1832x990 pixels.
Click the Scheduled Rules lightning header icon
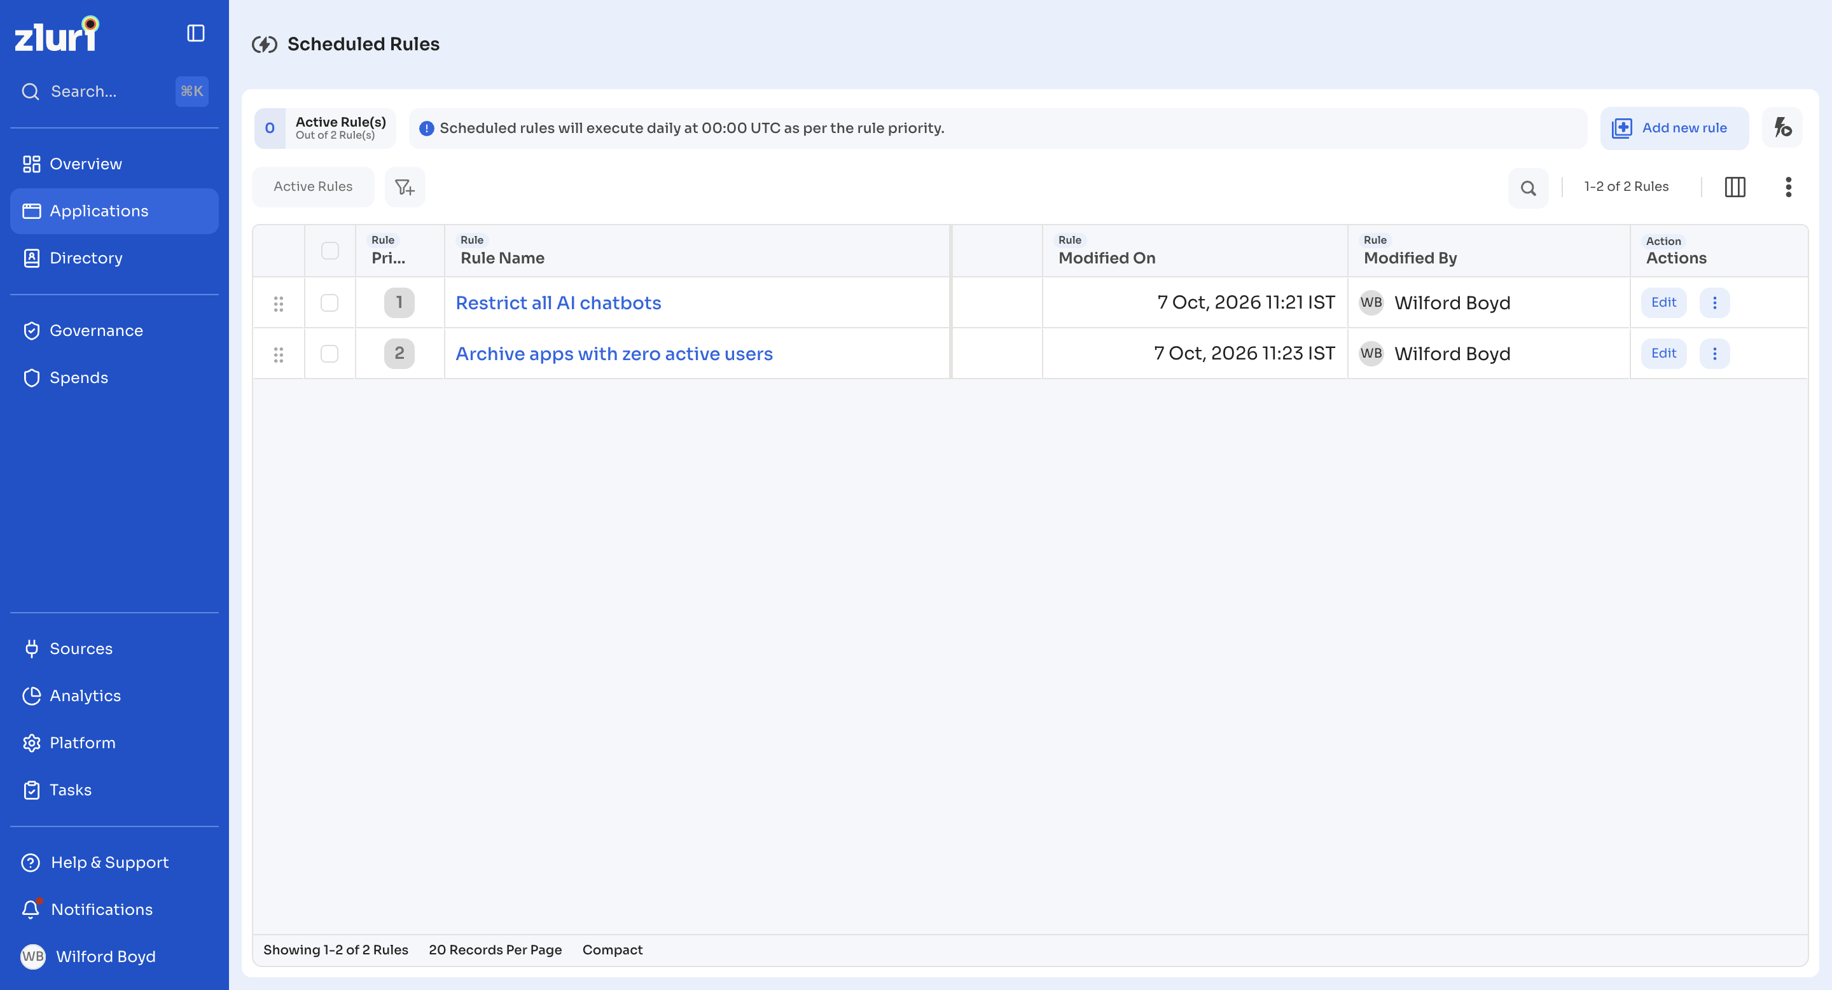[x=265, y=44]
